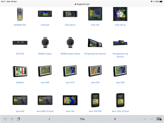Tap the redo arrow in keyboard bar
This screenshot has height=123, width=164.
click(x=12, y=119)
